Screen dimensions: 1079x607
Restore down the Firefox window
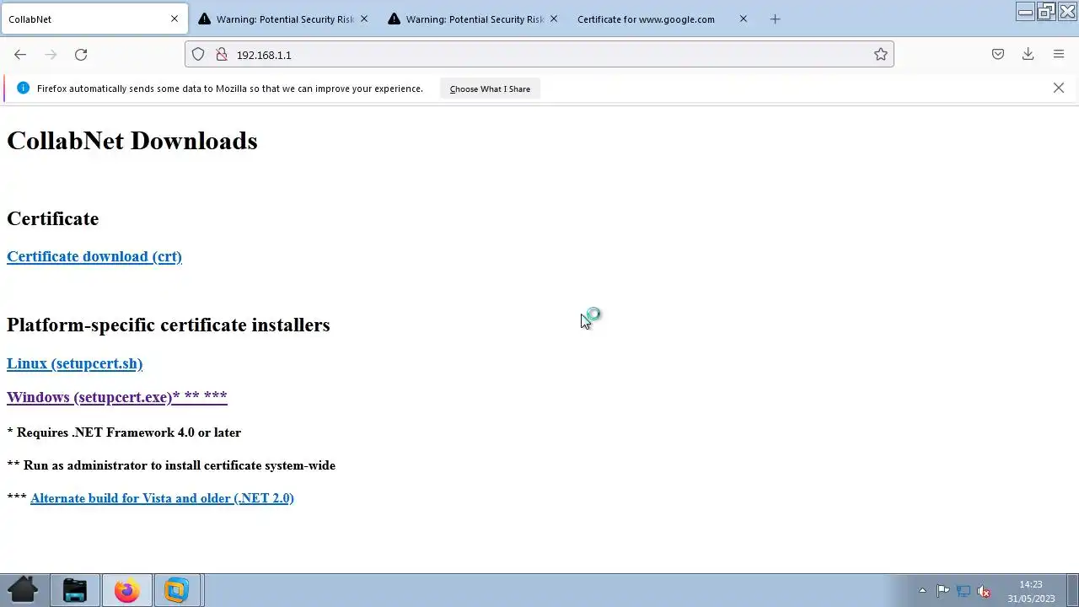pos(1046,11)
